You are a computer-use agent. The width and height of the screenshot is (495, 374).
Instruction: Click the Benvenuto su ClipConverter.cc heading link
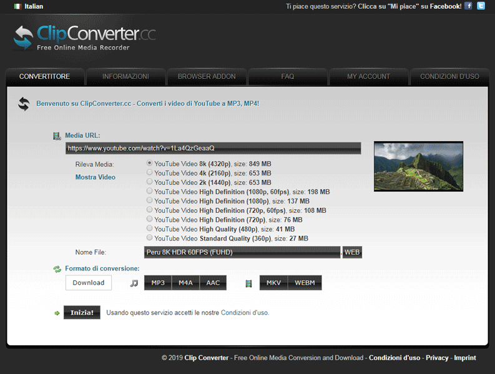148,104
